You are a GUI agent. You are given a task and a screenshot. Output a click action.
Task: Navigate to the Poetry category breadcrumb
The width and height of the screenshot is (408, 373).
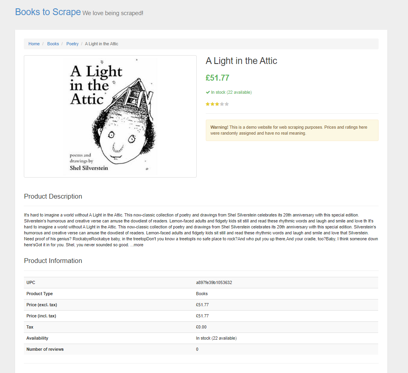pos(72,44)
